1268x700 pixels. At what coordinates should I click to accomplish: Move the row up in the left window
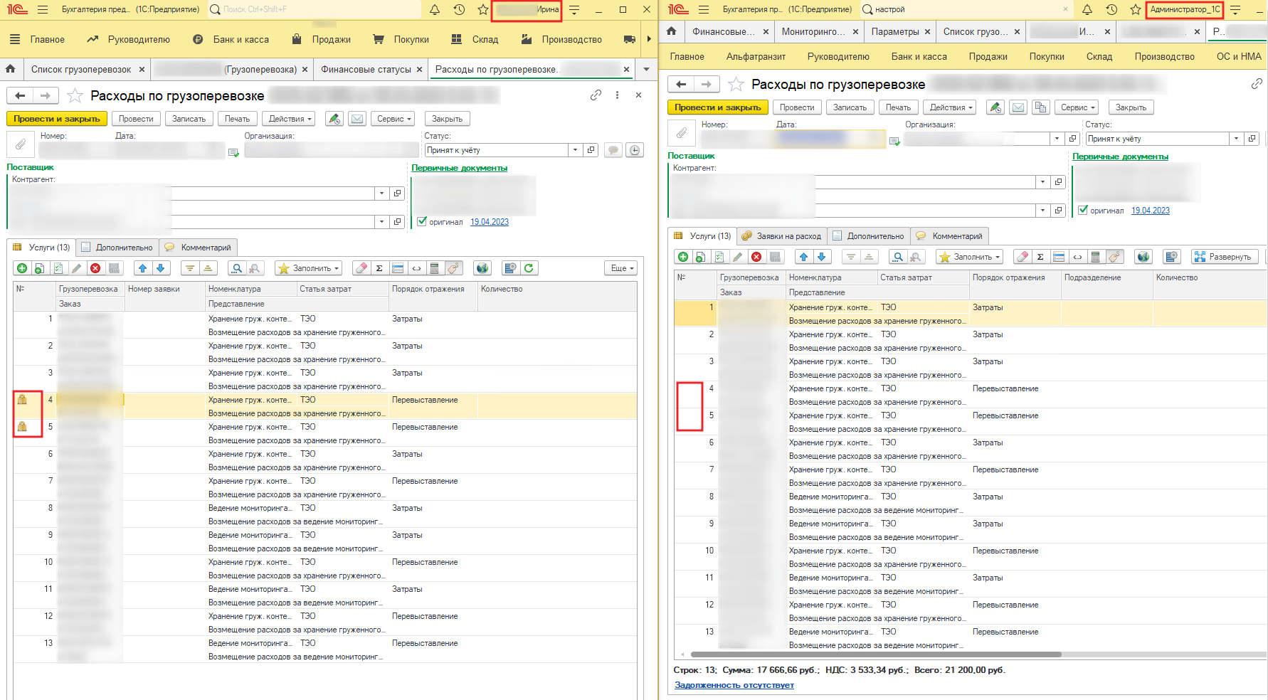[x=142, y=268]
